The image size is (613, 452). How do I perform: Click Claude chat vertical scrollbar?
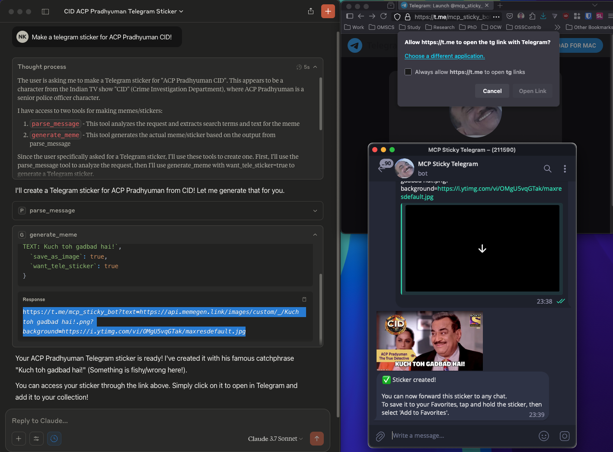(x=338, y=224)
